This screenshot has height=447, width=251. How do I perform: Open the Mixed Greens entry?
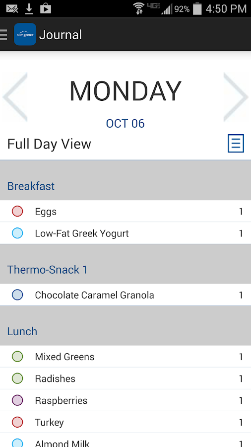click(x=125, y=356)
